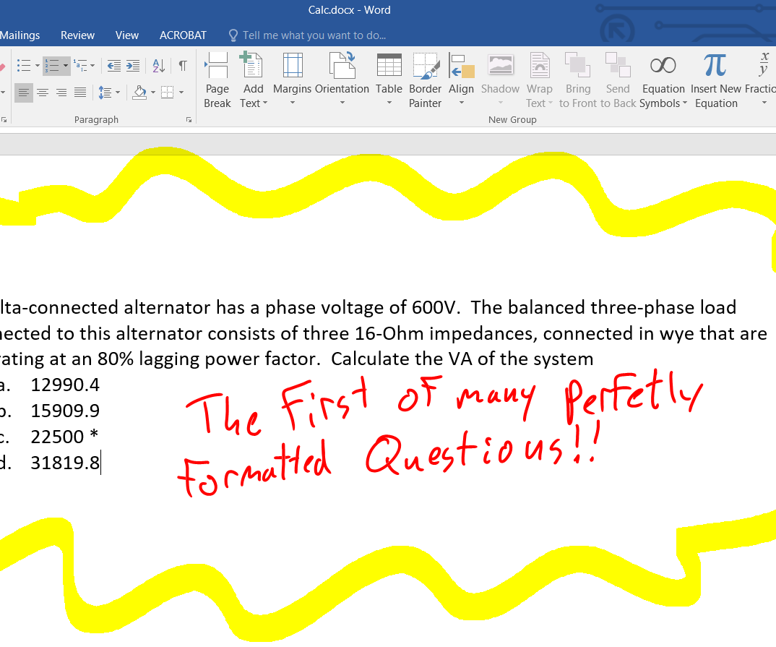Select the Decrease Indent icon

pyautogui.click(x=113, y=66)
